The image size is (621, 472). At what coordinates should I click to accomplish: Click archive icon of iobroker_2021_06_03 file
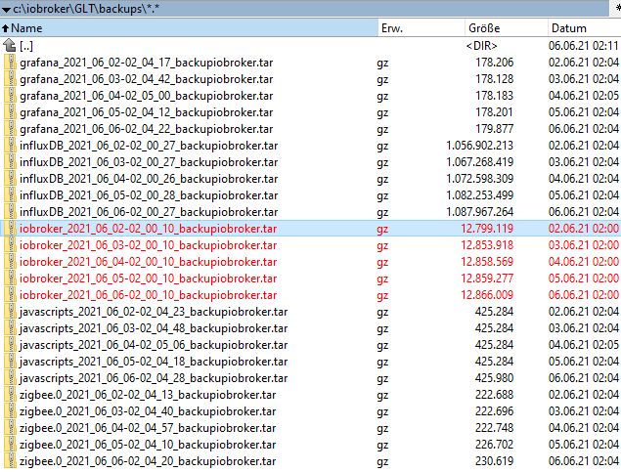click(10, 245)
